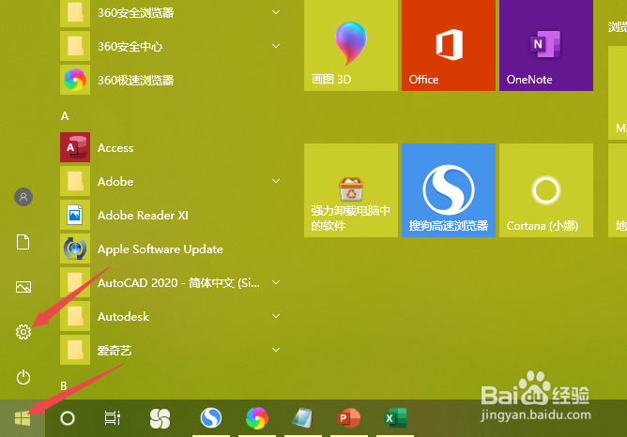The image size is (627, 437).
Task: Open PowerPoint from the taskbar
Action: pyautogui.click(x=348, y=418)
